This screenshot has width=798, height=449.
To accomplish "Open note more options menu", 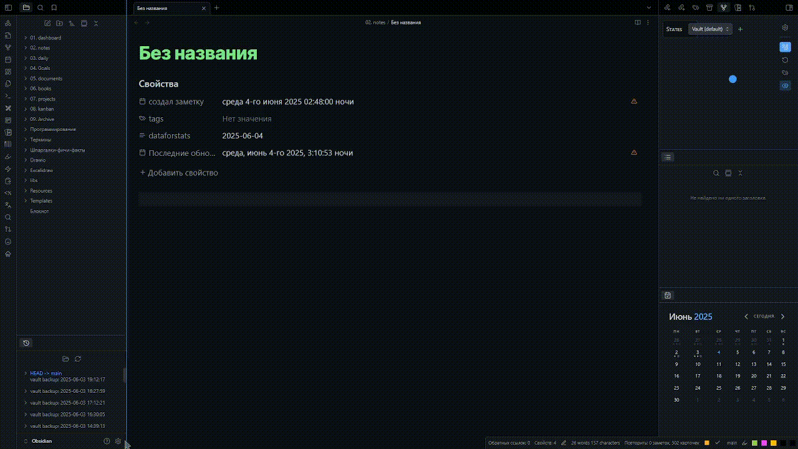I will (648, 22).
